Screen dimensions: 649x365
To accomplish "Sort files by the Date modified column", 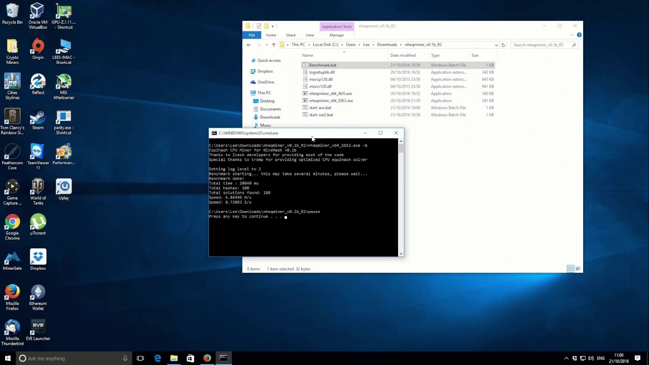I will click(408, 55).
